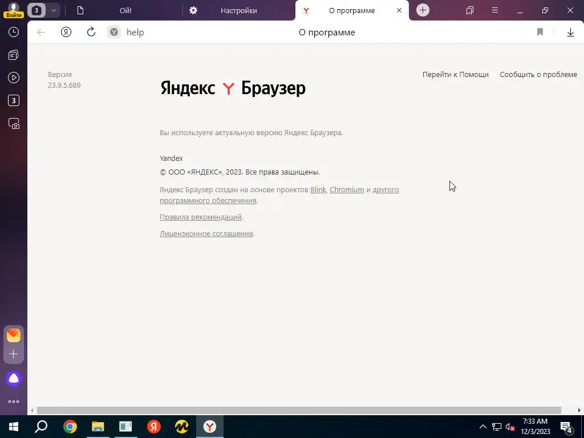Launch Google Chrome from taskbar
The width and height of the screenshot is (584, 438).
click(70, 427)
